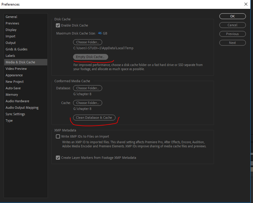This screenshot has height=203, width=253.
Task: Enable Write XMP IDs to Files on Import
Action: click(58, 136)
